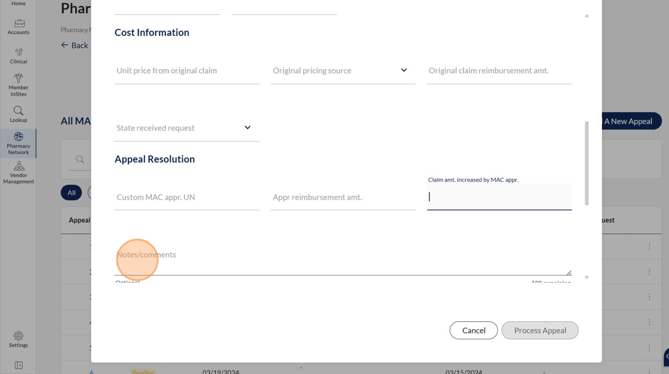Click the Custom MAC appr. UN field
669x374 pixels.
coord(186,197)
